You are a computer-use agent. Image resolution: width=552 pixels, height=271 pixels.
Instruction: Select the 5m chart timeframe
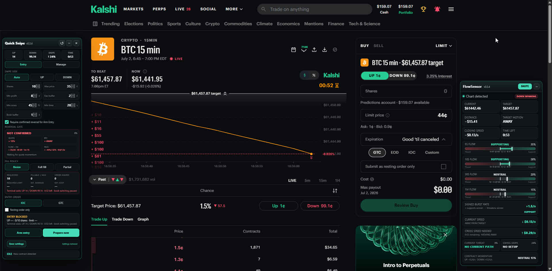click(307, 180)
